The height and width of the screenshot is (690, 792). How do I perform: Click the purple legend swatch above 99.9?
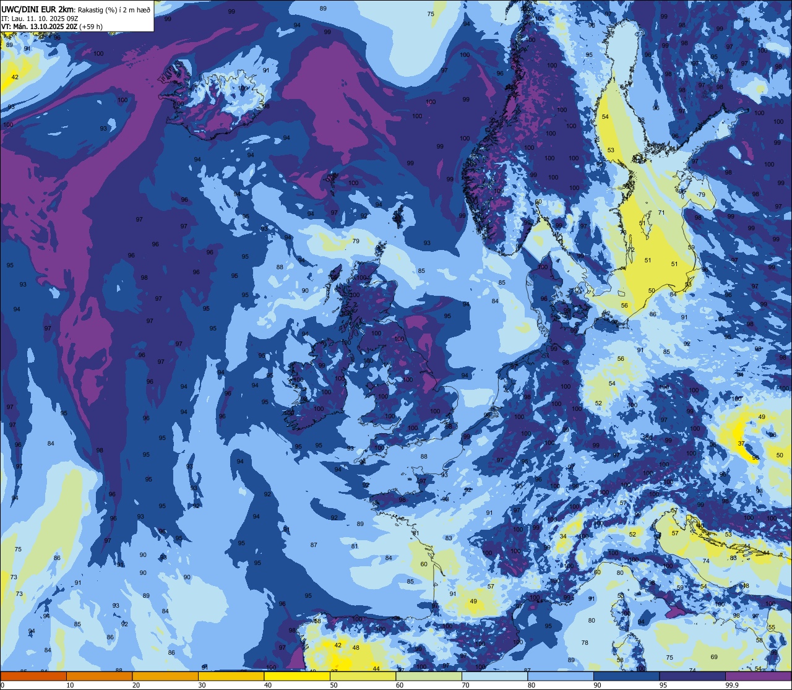coord(758,676)
